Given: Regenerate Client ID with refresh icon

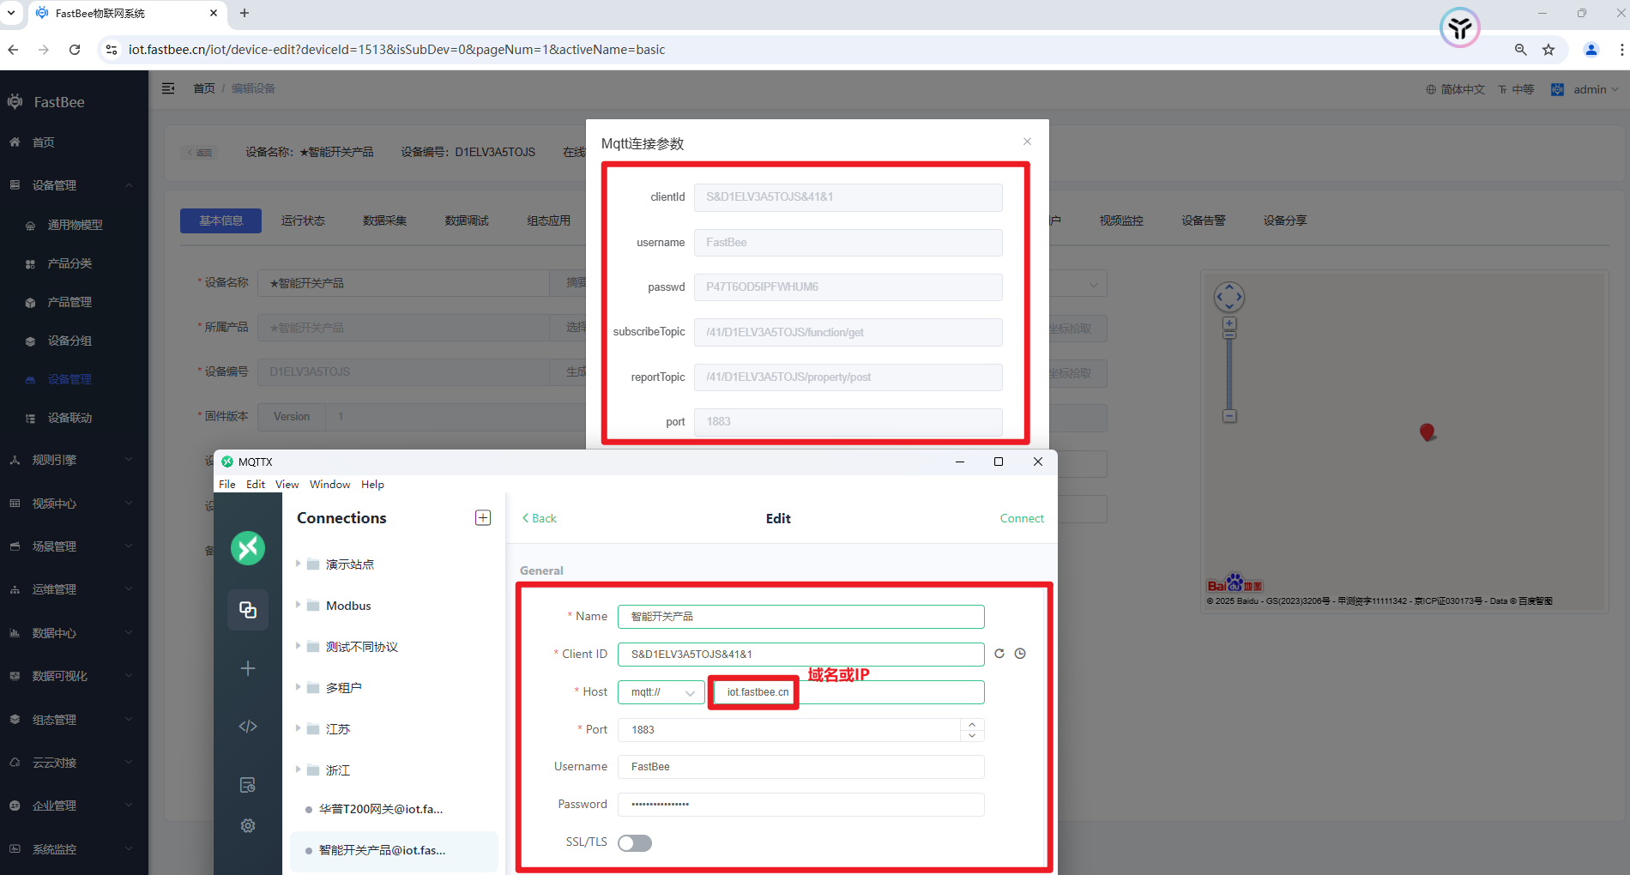Looking at the screenshot, I should pos(999,654).
